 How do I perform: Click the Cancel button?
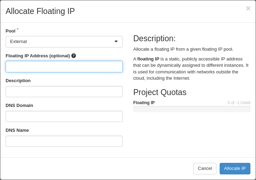[x=205, y=168]
